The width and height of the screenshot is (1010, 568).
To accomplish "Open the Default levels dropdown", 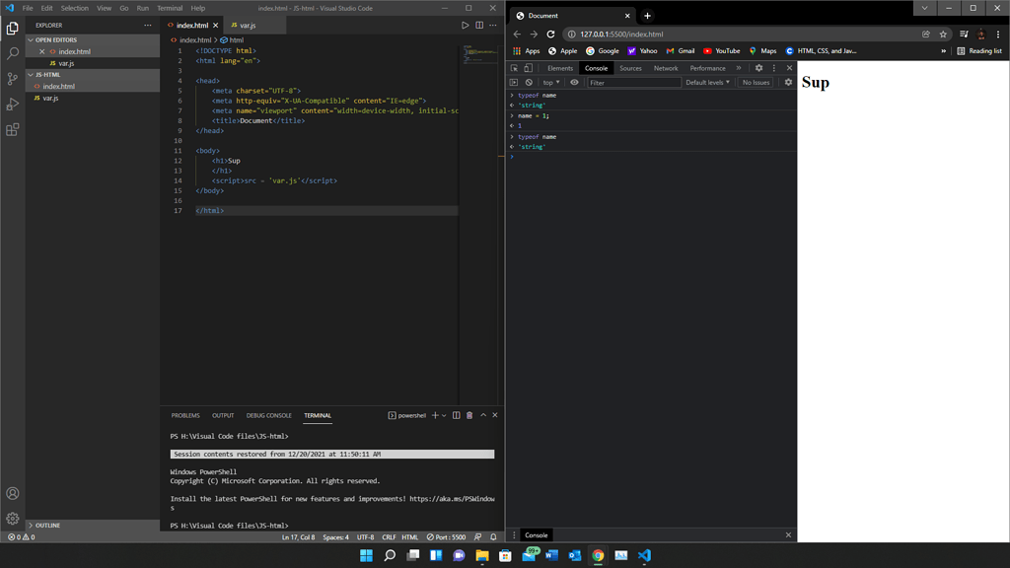I will pyautogui.click(x=706, y=82).
